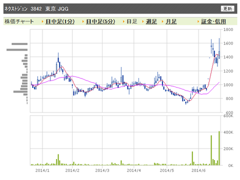Click the 1600 price axis label
Image resolution: width=240 pixels, height=180 pixels.
point(228,43)
